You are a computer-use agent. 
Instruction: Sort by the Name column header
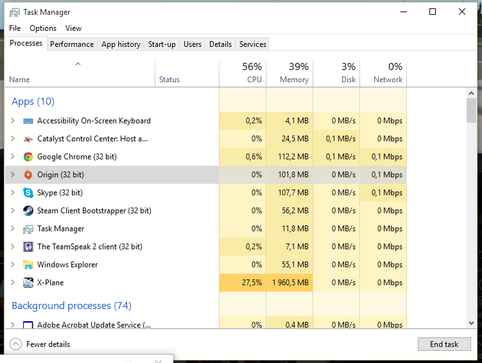(x=80, y=74)
